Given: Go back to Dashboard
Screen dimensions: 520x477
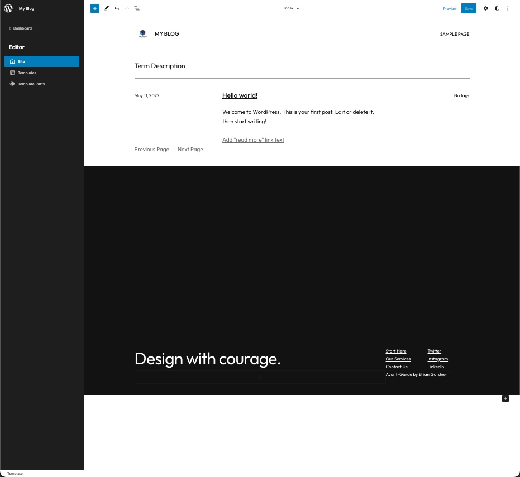Looking at the screenshot, I should click(21, 28).
